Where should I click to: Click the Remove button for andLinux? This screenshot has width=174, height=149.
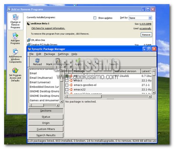click(146, 35)
